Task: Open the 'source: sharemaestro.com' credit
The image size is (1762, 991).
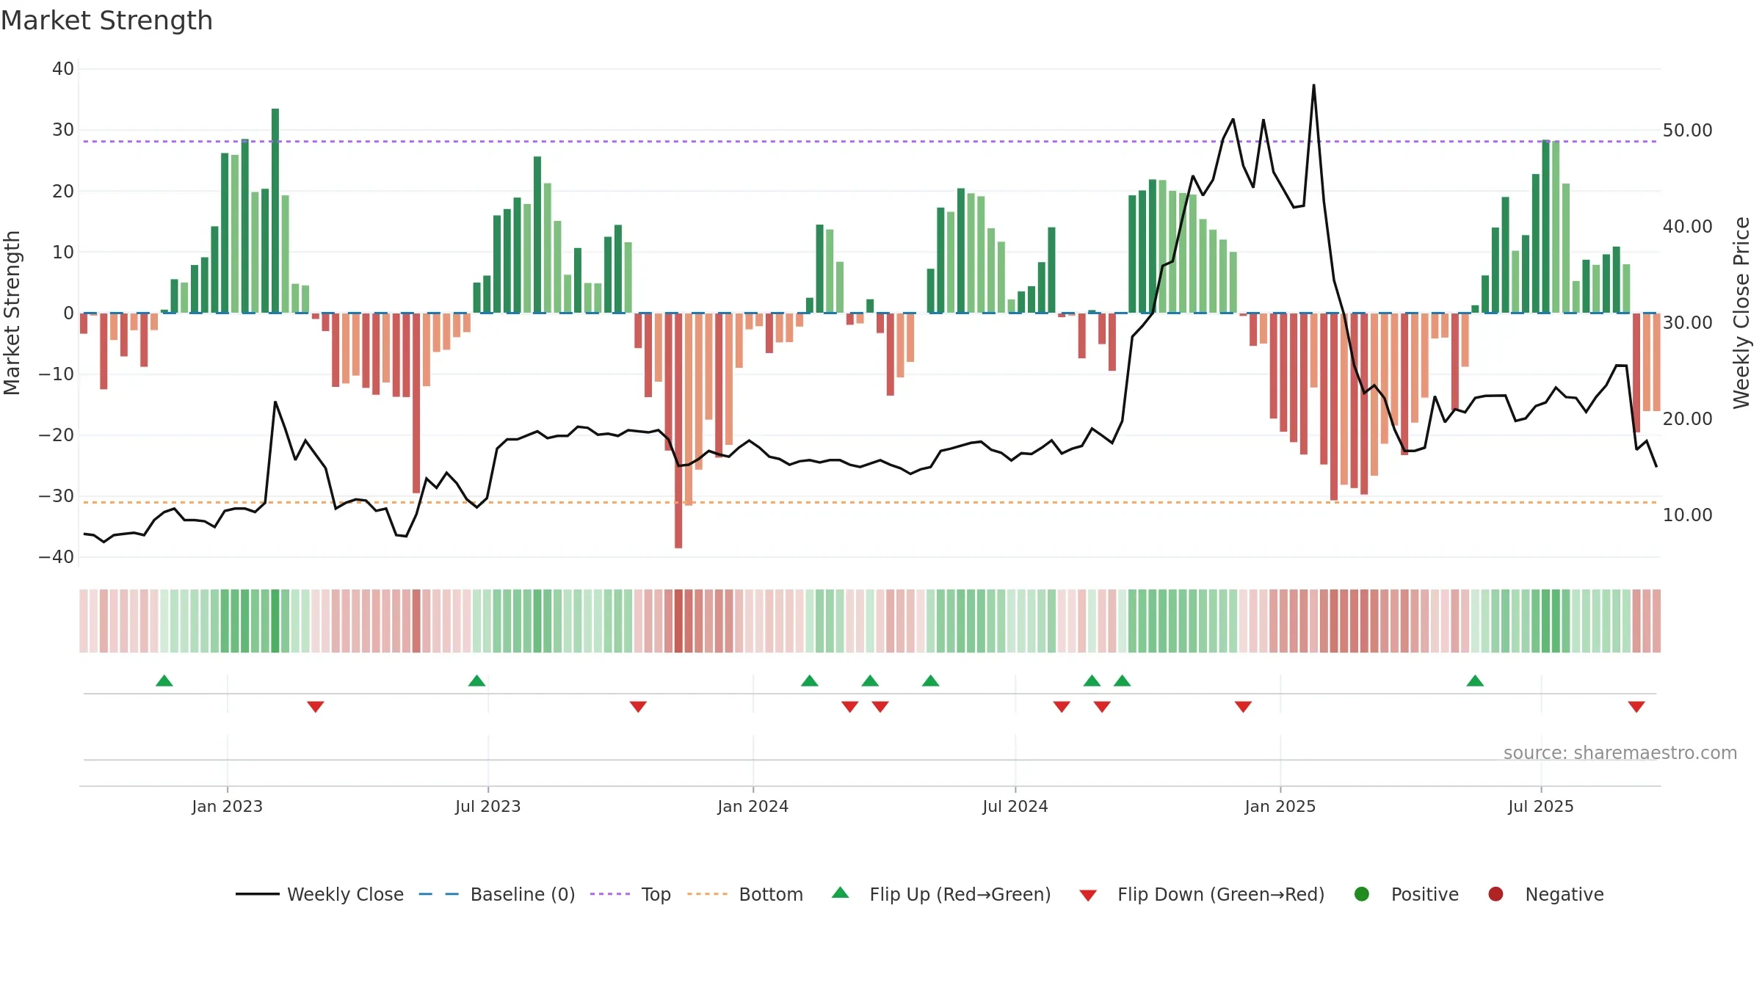Action: coord(1620,752)
